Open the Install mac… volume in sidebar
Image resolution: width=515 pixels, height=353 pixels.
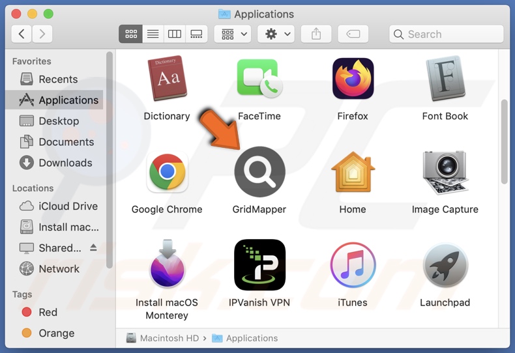coord(55,227)
